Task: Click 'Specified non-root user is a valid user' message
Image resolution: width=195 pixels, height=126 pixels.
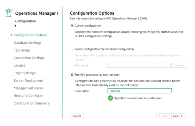Action: pos(138,98)
